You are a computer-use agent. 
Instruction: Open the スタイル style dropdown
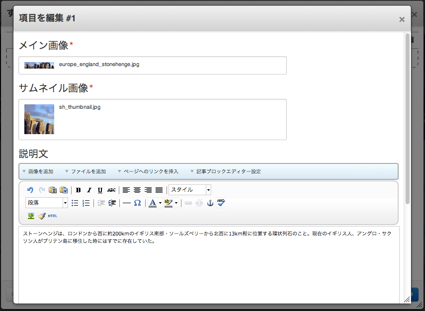190,190
